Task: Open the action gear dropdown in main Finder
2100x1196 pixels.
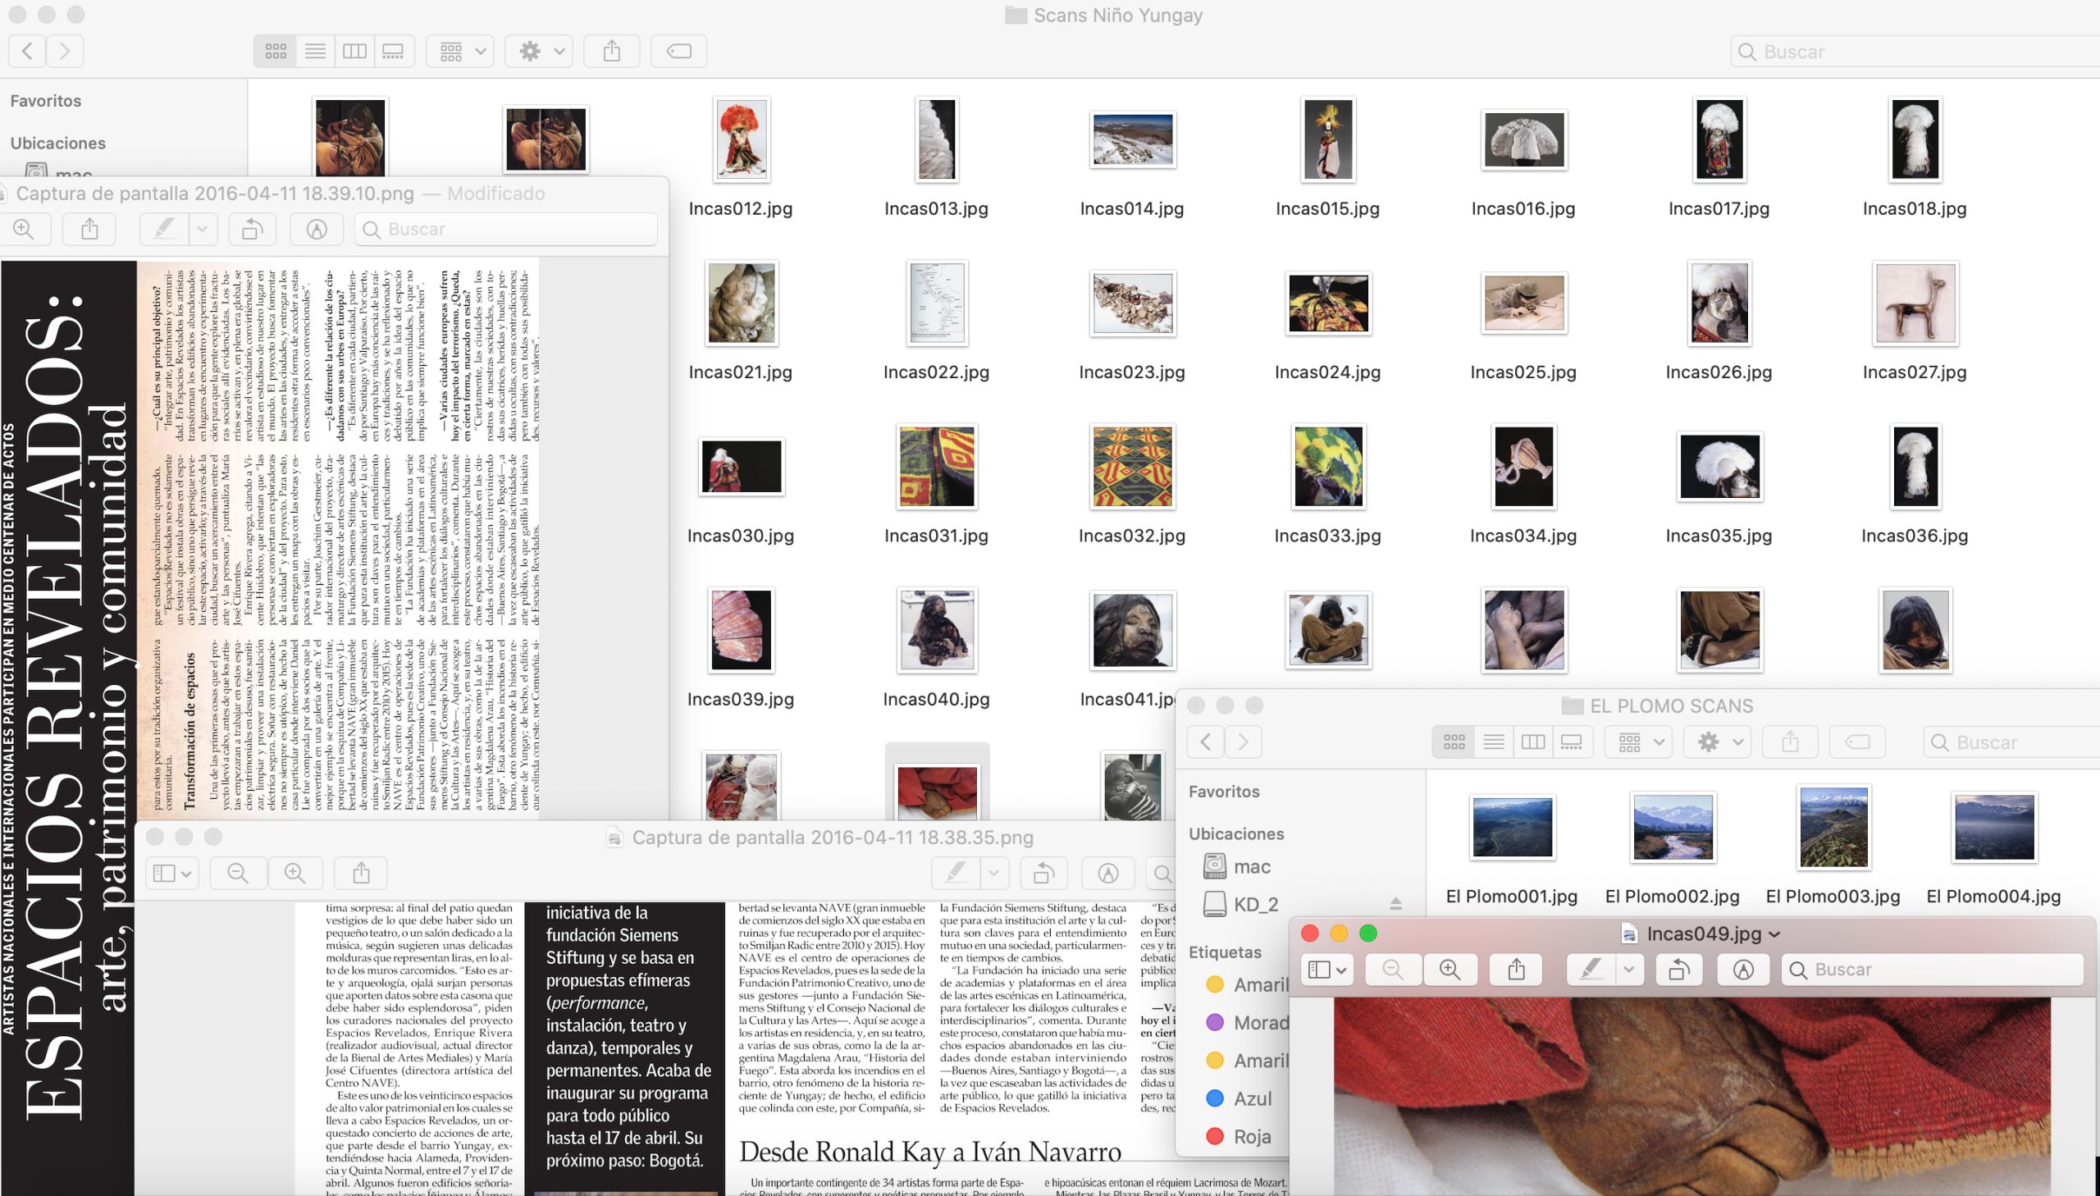Action: point(540,52)
